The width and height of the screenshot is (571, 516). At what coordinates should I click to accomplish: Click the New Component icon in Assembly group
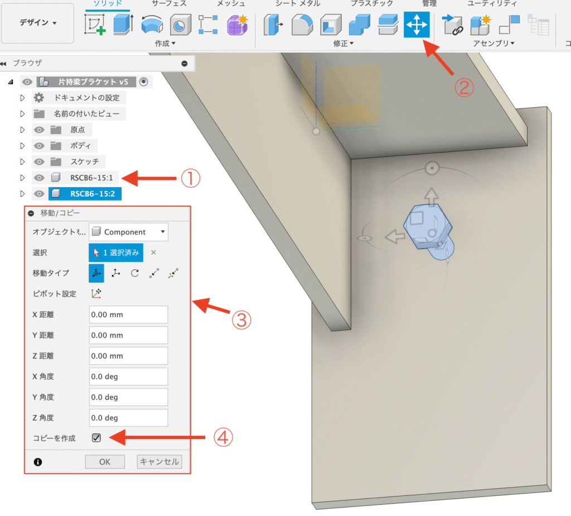479,24
